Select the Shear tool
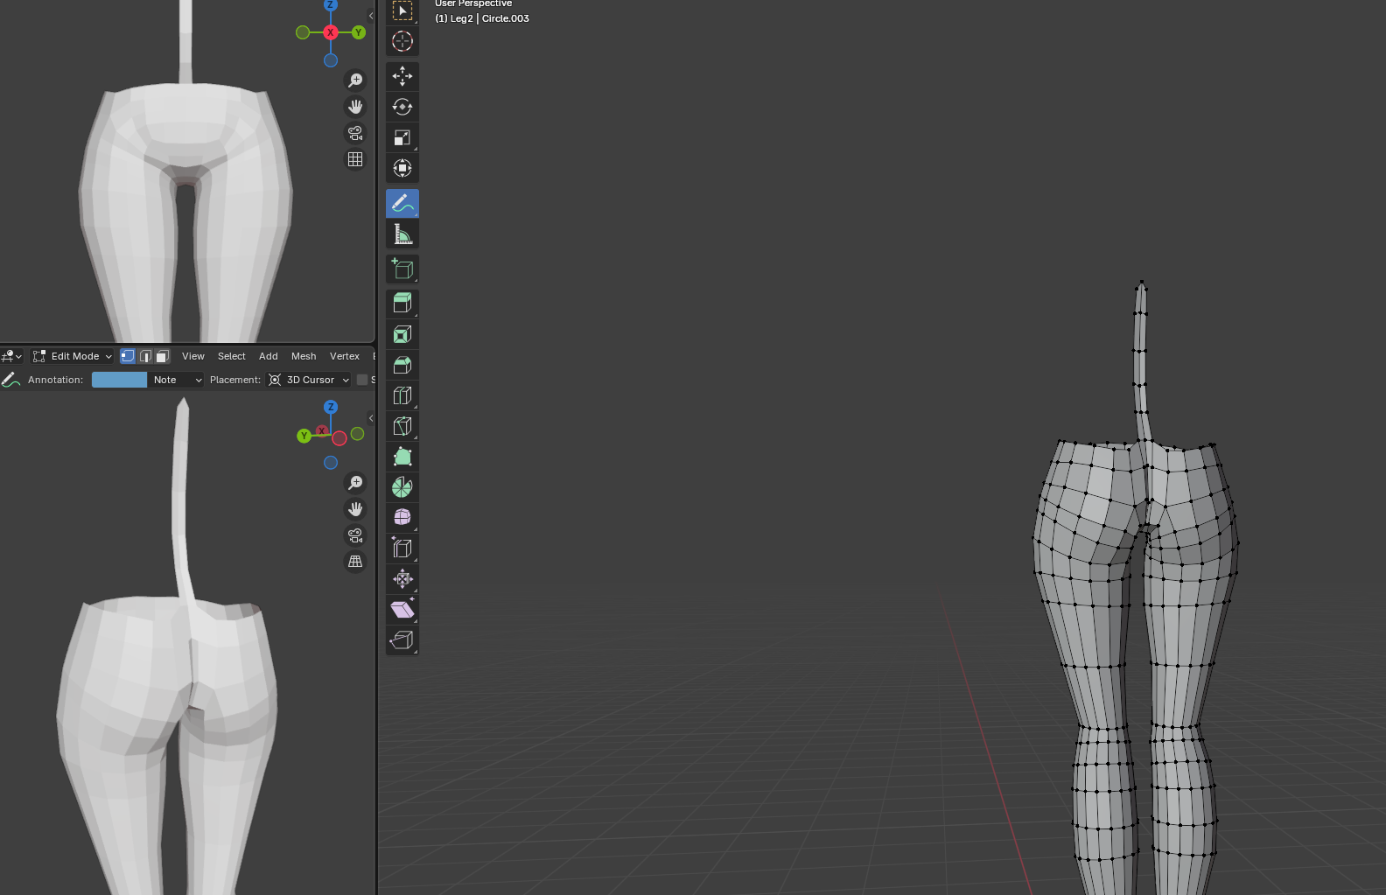Image resolution: width=1386 pixels, height=895 pixels. click(402, 610)
